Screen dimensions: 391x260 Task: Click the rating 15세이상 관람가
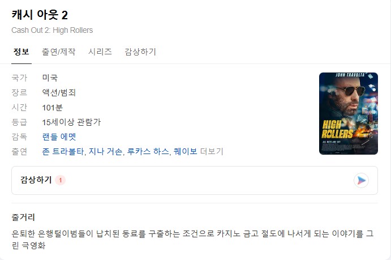click(x=71, y=122)
